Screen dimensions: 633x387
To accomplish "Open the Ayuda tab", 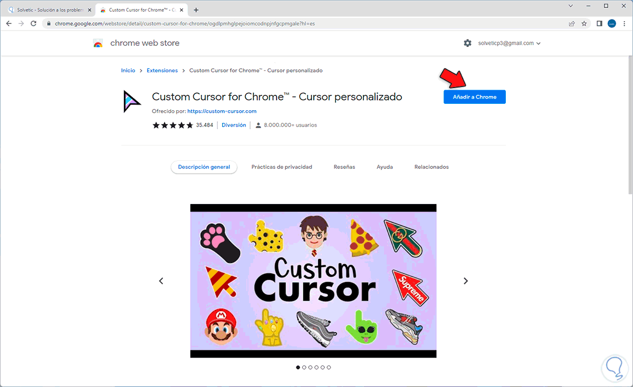I will click(385, 167).
